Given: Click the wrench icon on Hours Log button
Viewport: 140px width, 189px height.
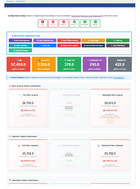Looking at the screenshot, I should pyautogui.click(x=41, y=45).
